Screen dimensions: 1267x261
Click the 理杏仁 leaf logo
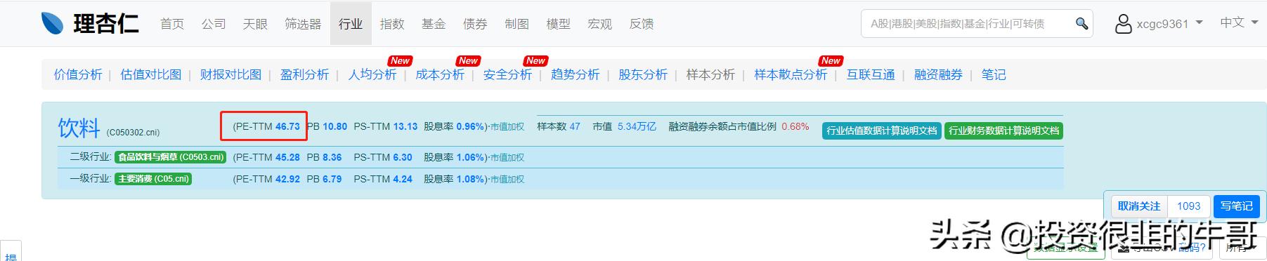(x=53, y=24)
